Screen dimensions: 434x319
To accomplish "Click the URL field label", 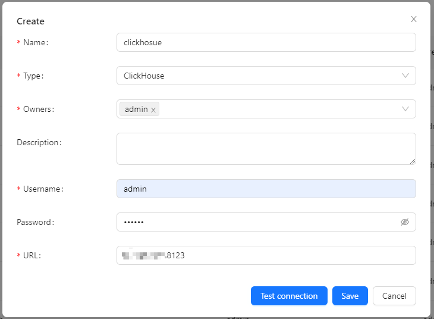I will click(32, 255).
